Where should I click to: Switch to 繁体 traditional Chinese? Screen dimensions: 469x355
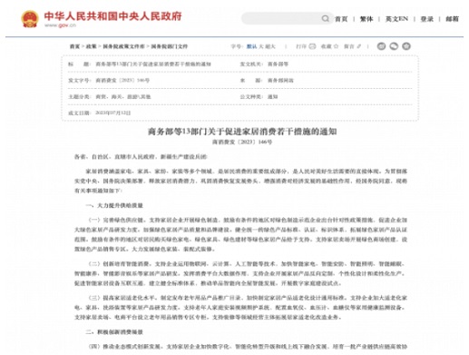click(366, 19)
